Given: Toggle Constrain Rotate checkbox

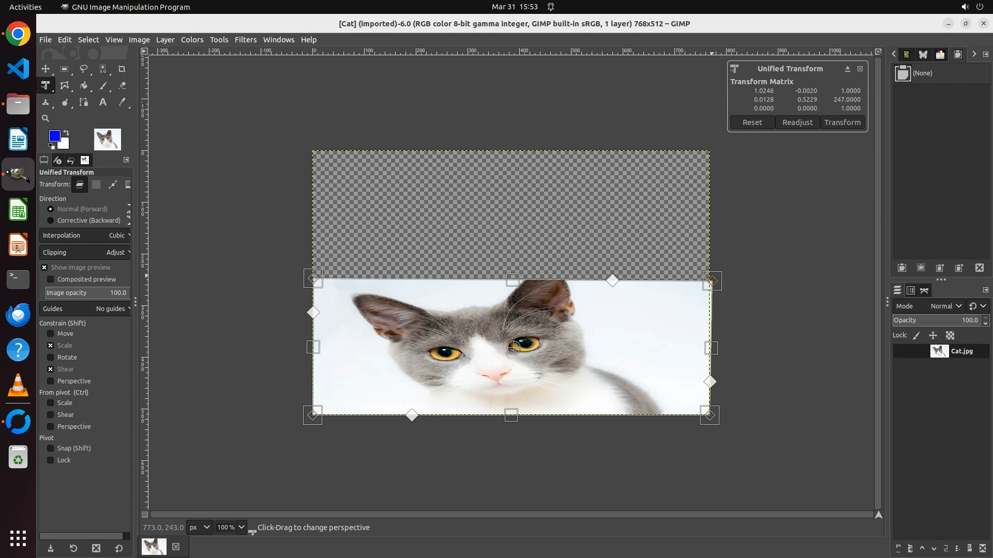Looking at the screenshot, I should pyautogui.click(x=51, y=358).
